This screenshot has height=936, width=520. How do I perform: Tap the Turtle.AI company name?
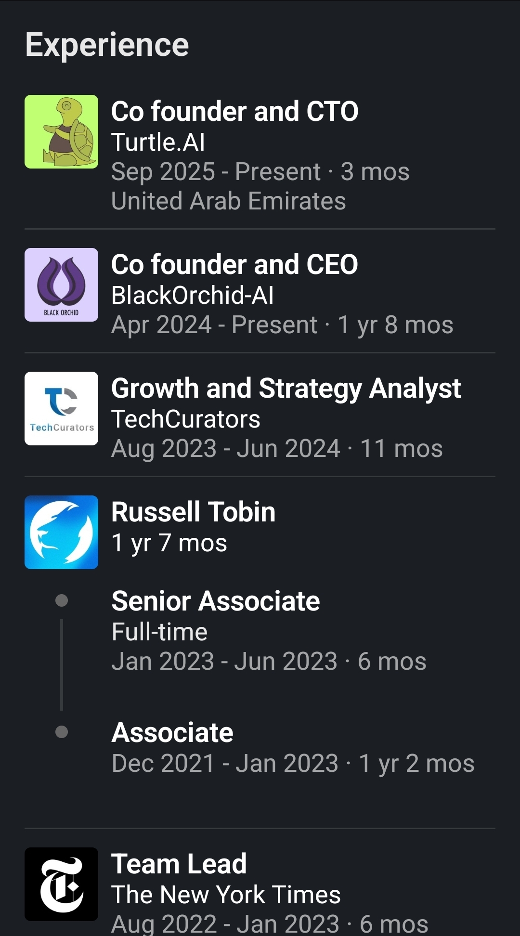pyautogui.click(x=158, y=142)
